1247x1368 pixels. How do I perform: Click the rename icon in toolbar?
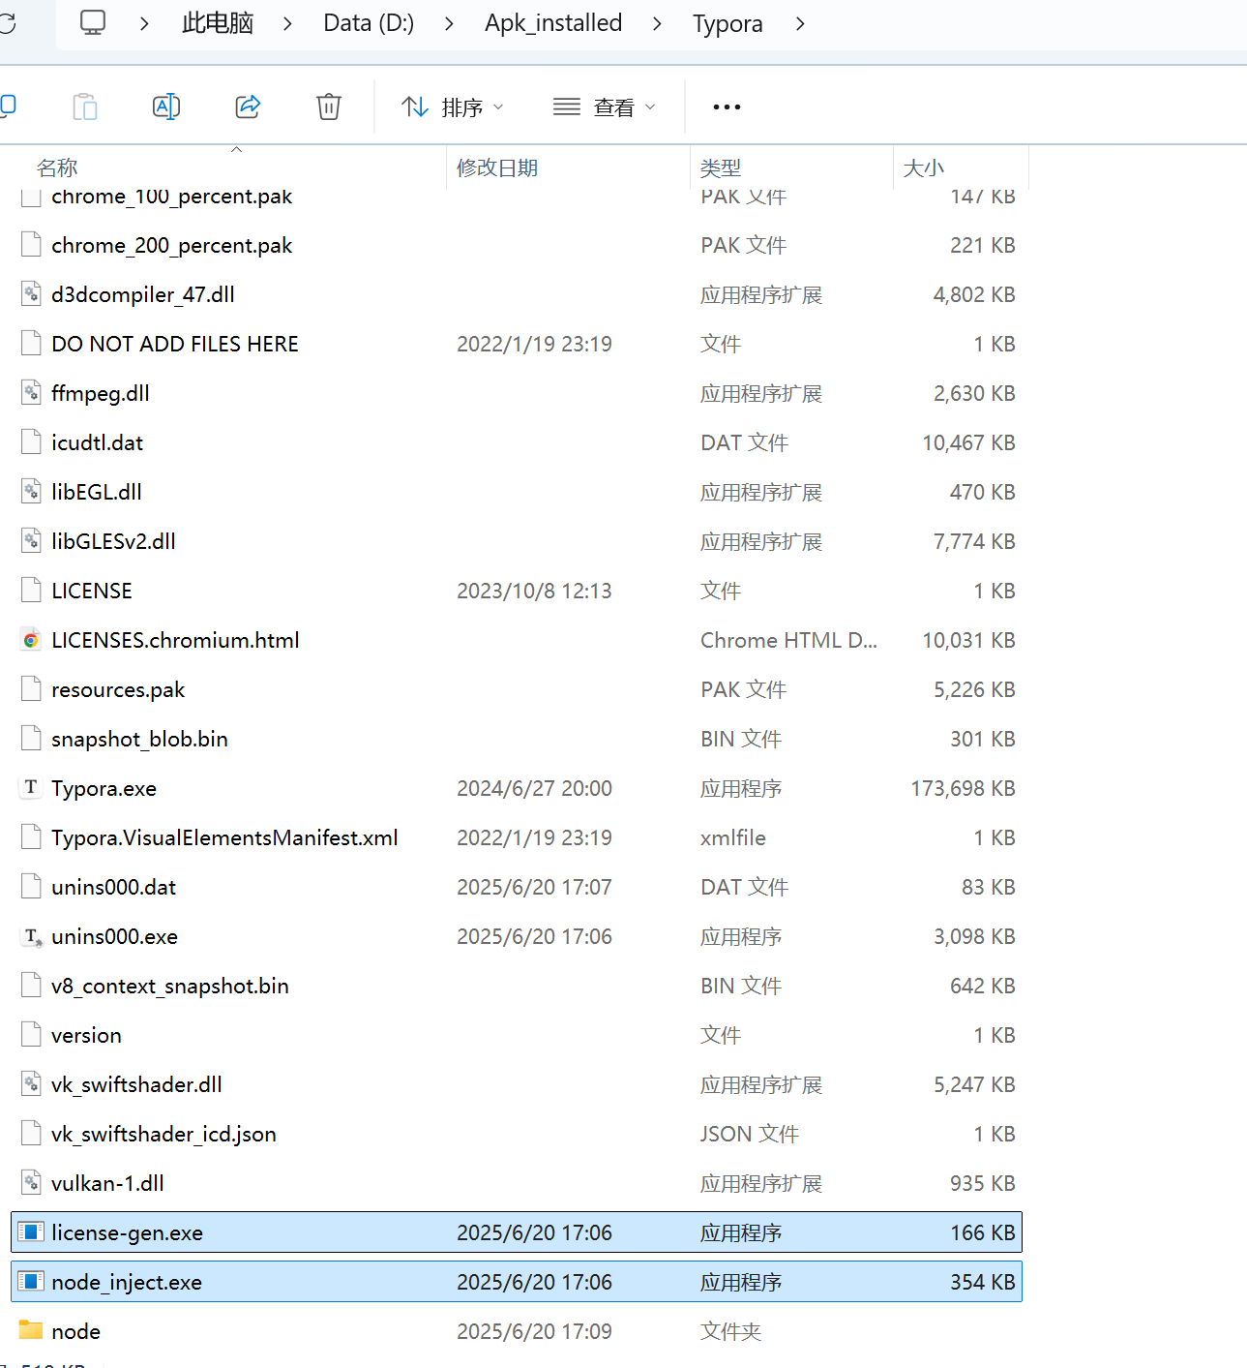point(166,106)
